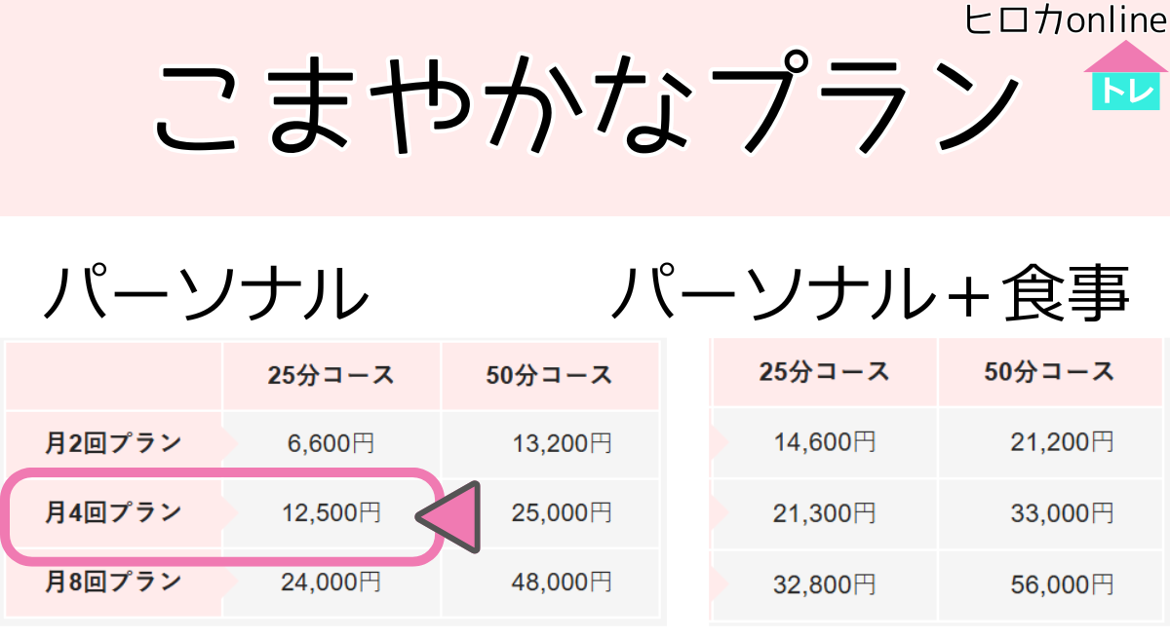Click the pink left-pointing arrow marker
This screenshot has width=1170, height=639.
(449, 517)
